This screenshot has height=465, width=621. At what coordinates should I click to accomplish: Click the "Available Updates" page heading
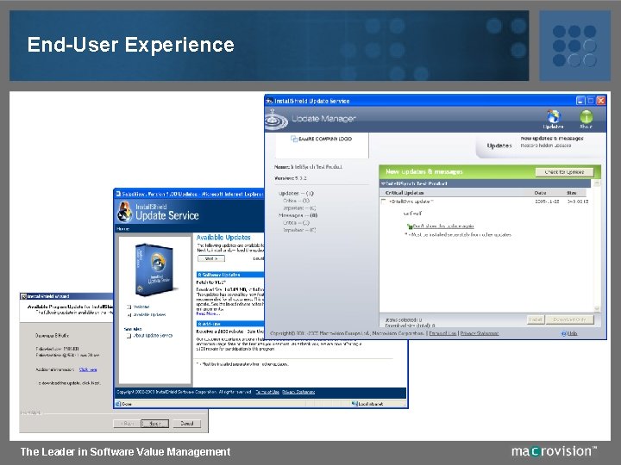coord(223,238)
